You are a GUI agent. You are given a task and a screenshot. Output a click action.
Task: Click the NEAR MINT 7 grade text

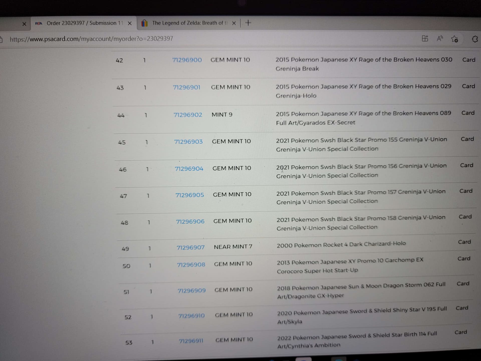click(233, 247)
